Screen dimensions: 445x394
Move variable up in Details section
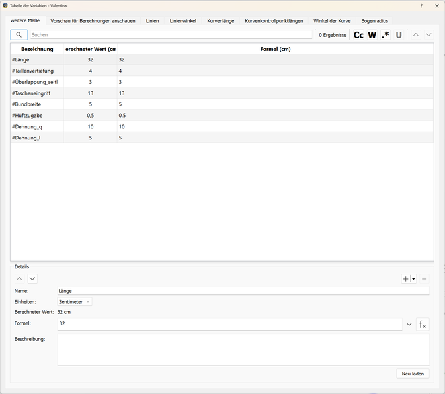pyautogui.click(x=19, y=278)
